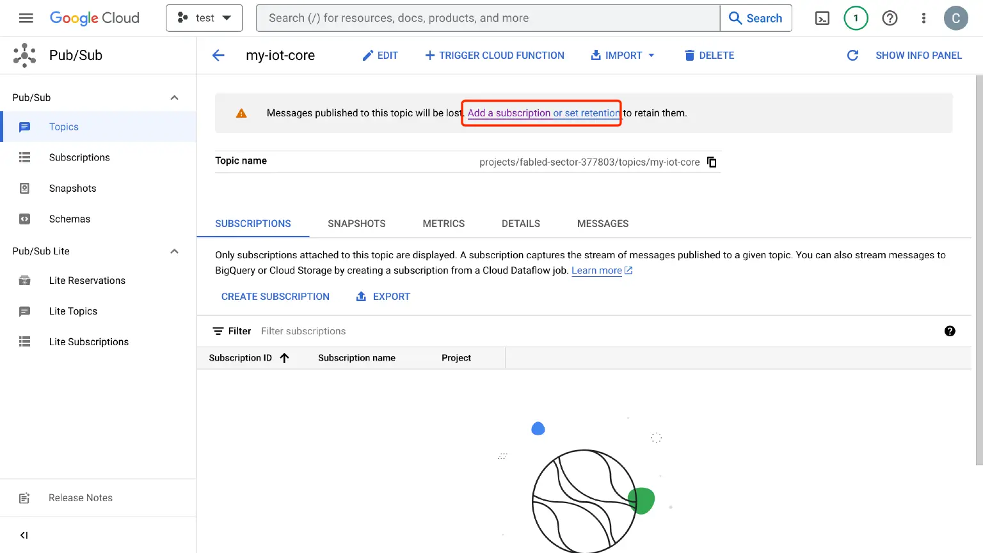Switch to the Messages tab
Screen dimensions: 983x553
[x=602, y=224]
